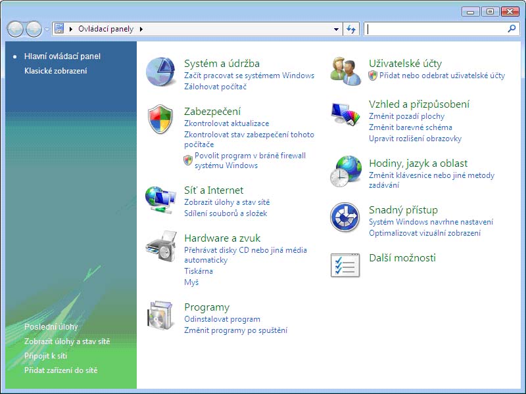Click the Programy heading link
Image resolution: width=526 pixels, height=394 pixels.
(206, 307)
